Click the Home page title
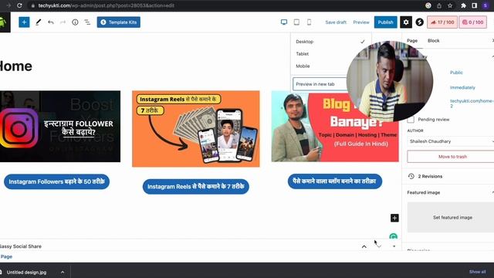 coord(15,66)
